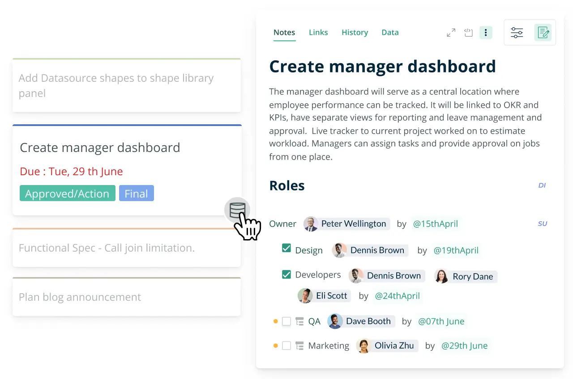This screenshot has height=379, width=573.
Task: Click the code embed icon
Action: coord(468,33)
